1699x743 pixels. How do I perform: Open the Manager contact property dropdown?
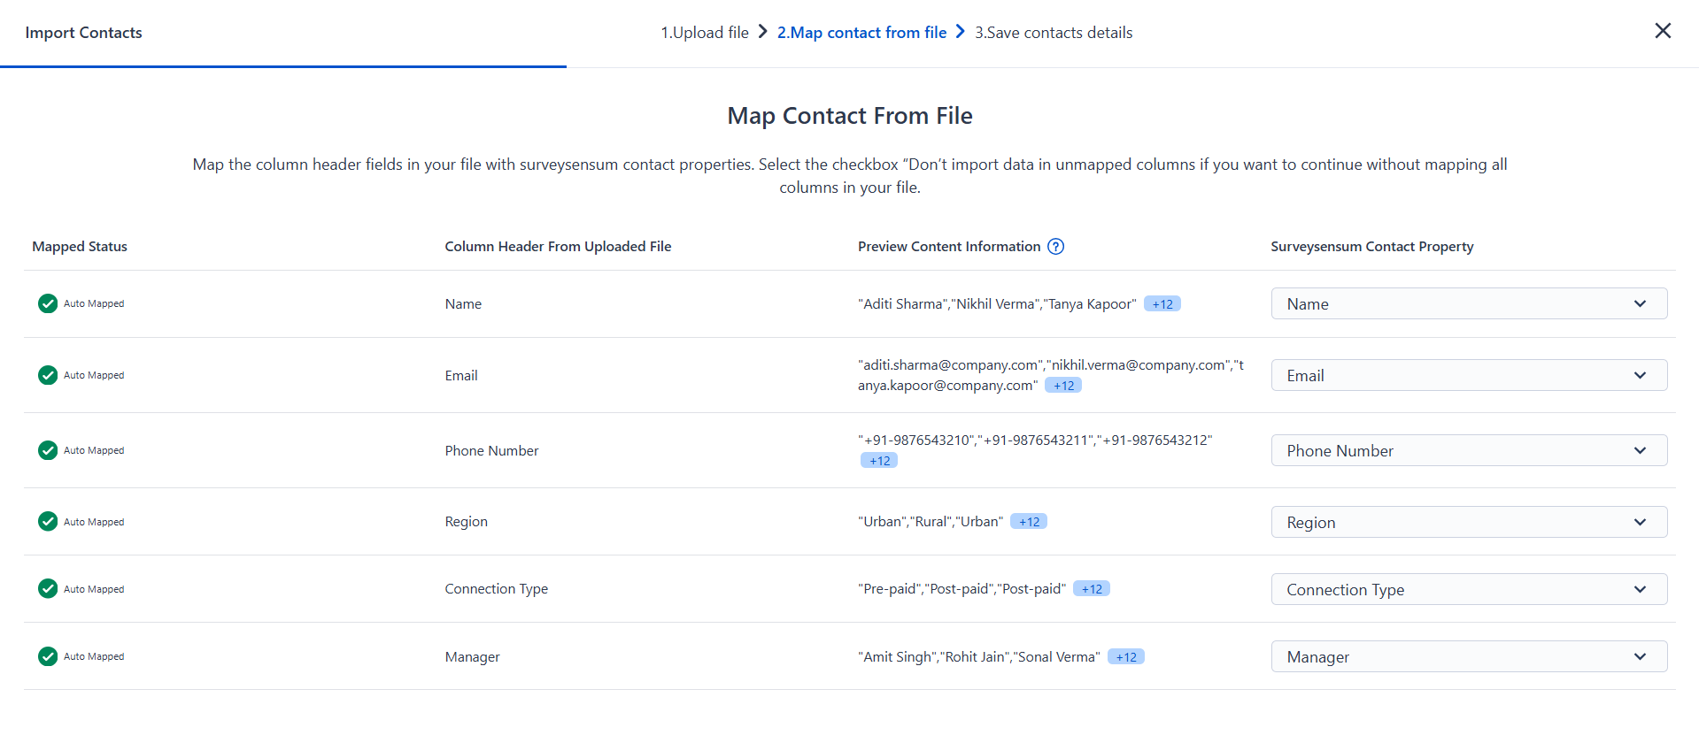click(1468, 656)
